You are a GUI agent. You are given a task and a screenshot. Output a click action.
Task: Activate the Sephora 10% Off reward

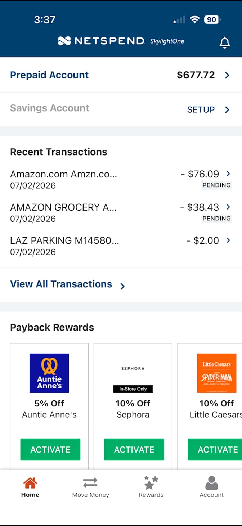pyautogui.click(x=134, y=449)
